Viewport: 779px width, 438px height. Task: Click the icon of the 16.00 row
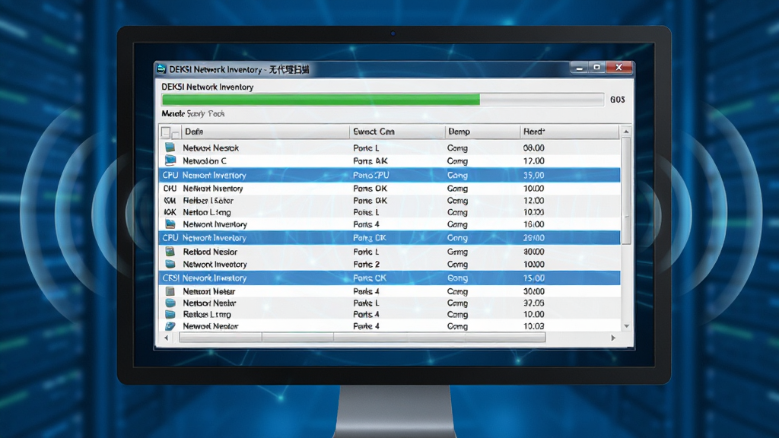coord(170,224)
